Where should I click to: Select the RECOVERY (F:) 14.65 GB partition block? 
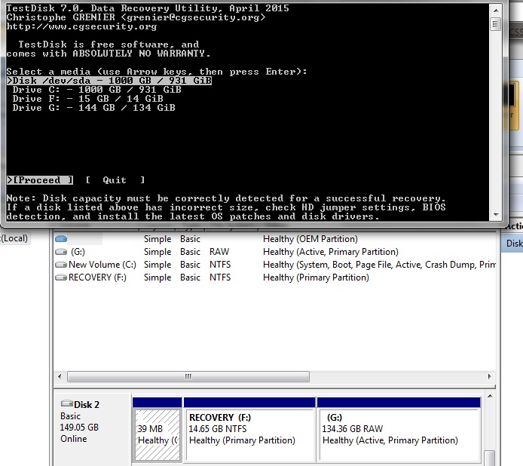[249, 434]
